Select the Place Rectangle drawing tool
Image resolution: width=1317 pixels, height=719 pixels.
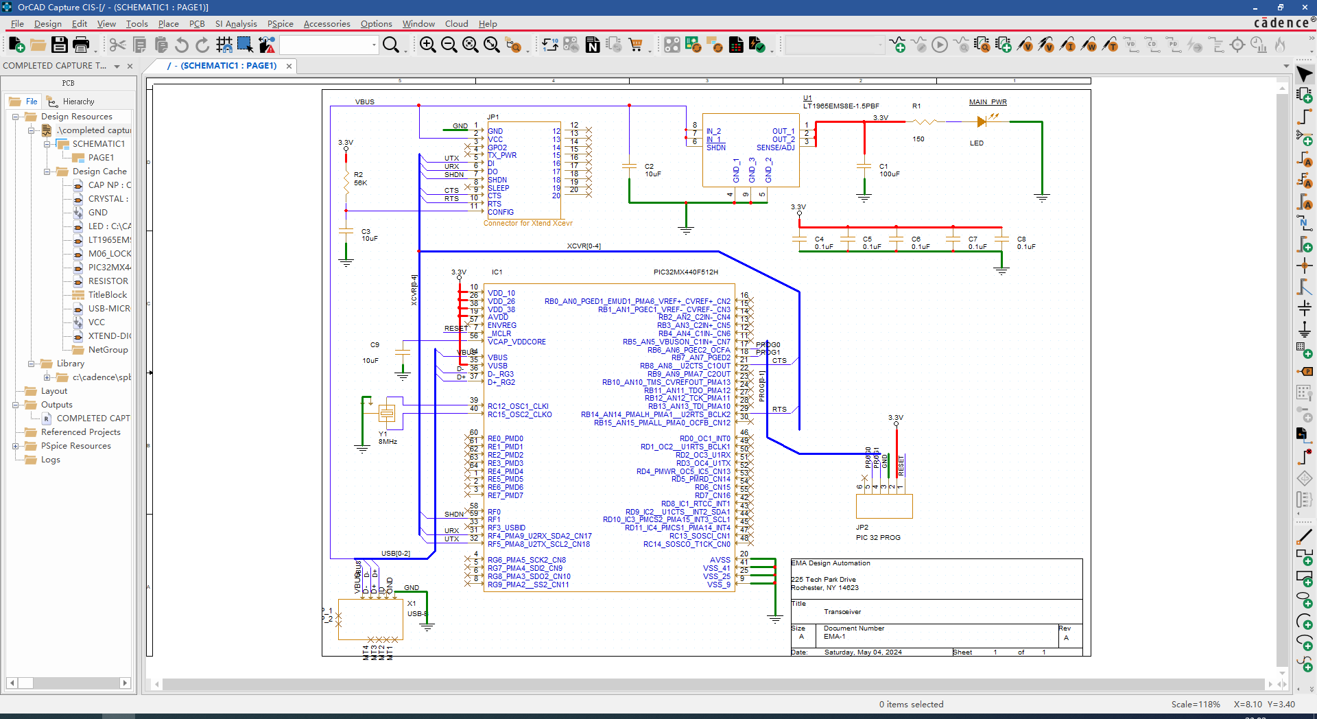click(x=1304, y=578)
